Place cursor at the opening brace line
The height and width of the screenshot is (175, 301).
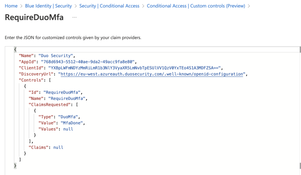[15, 50]
